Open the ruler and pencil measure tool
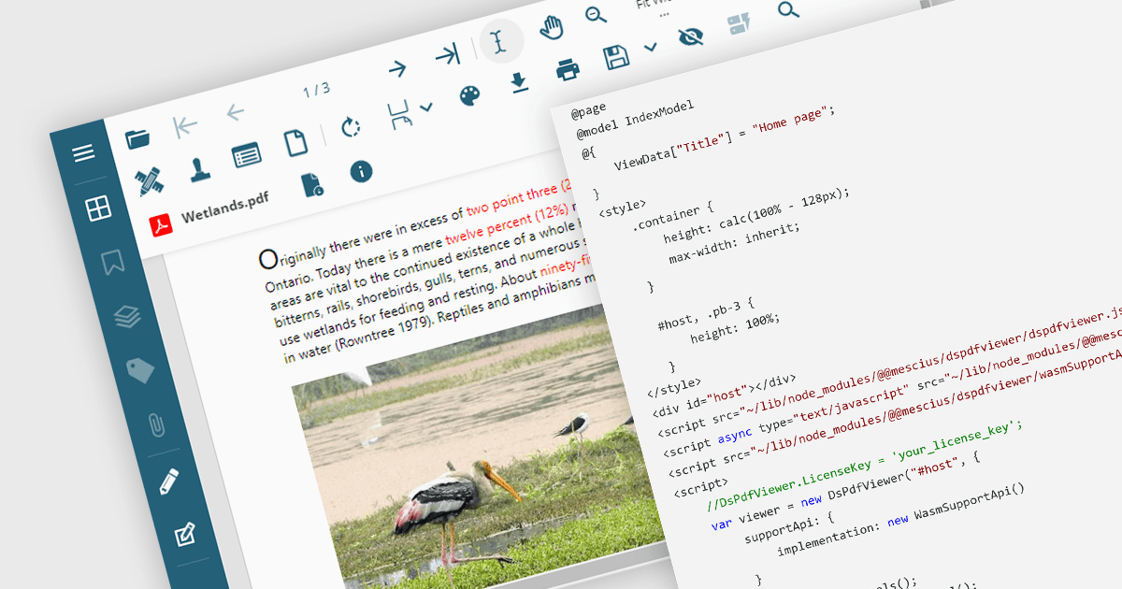Screen dimensions: 1122x589 coord(148,180)
